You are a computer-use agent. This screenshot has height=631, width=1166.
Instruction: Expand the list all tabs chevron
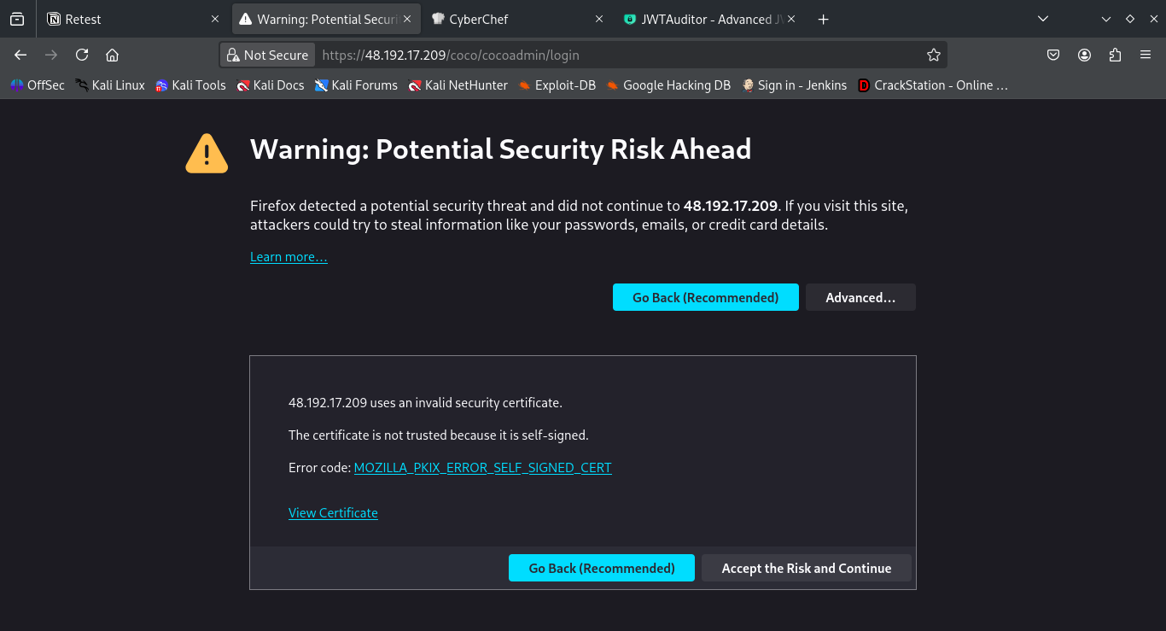coord(1042,19)
